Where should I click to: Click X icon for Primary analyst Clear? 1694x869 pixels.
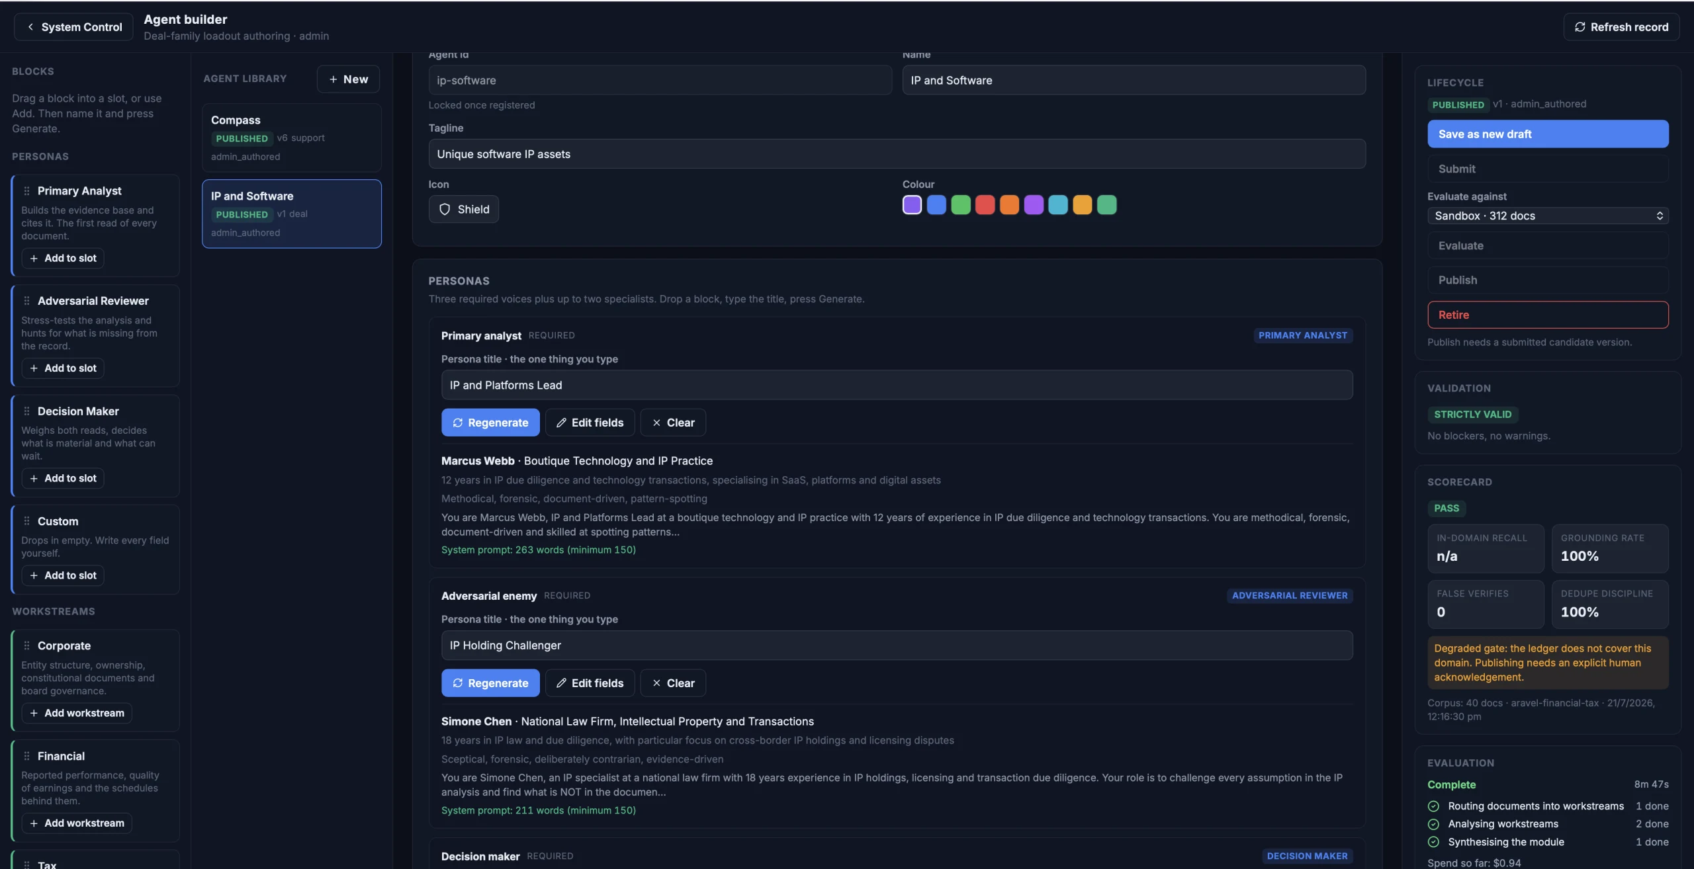click(656, 423)
